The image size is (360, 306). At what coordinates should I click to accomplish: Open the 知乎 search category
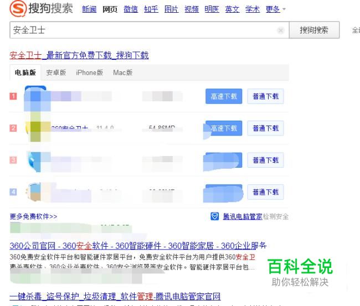pyautogui.click(x=151, y=9)
